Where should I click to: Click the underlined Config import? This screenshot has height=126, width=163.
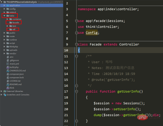[92, 33]
